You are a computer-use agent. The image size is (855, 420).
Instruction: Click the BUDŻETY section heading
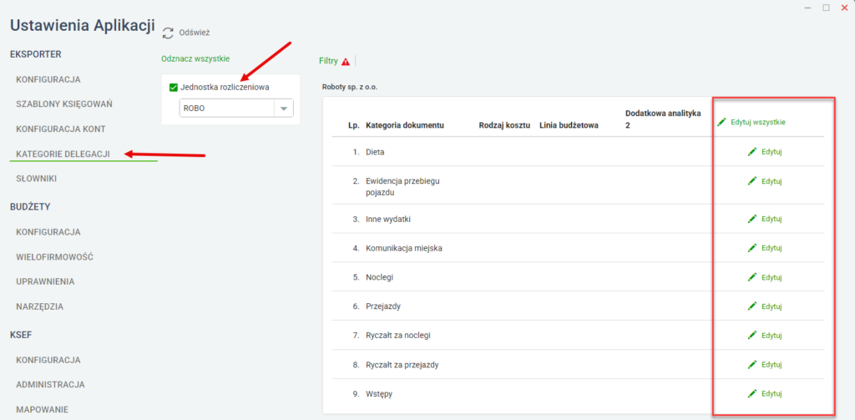pos(31,206)
